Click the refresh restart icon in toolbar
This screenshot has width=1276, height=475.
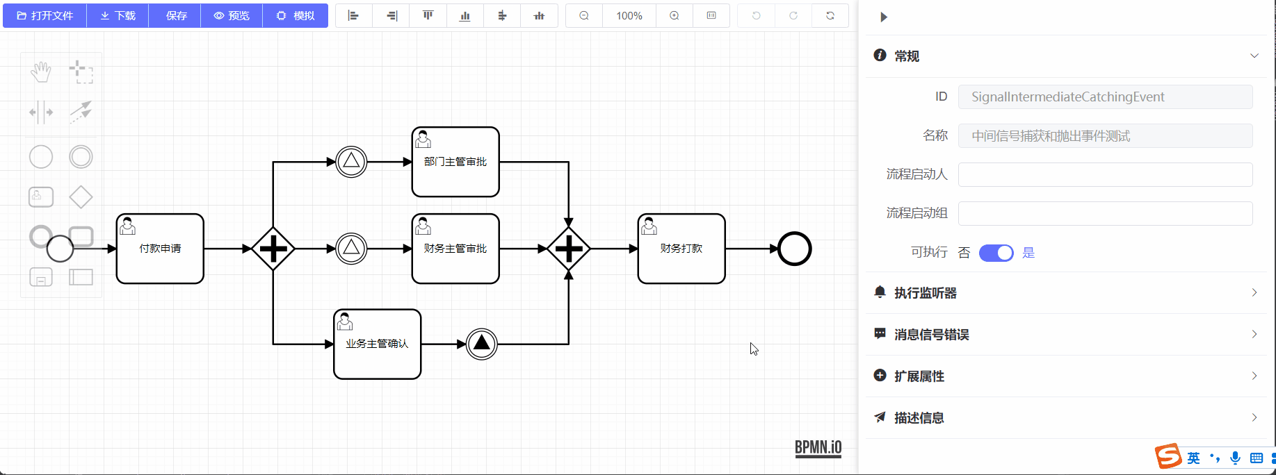coord(830,15)
